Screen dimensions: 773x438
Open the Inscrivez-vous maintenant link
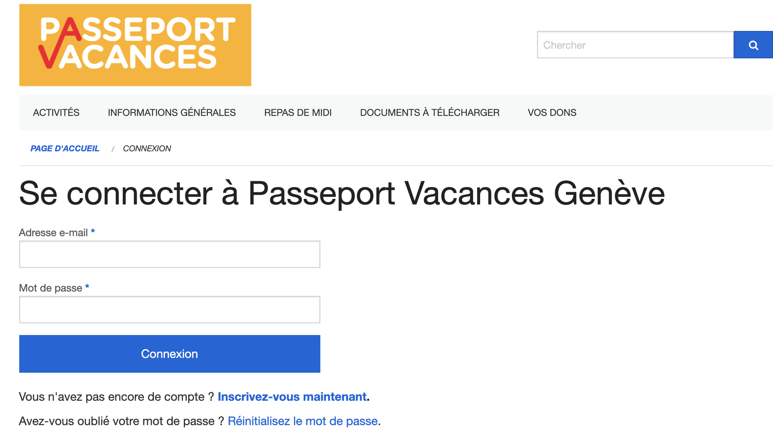point(292,397)
